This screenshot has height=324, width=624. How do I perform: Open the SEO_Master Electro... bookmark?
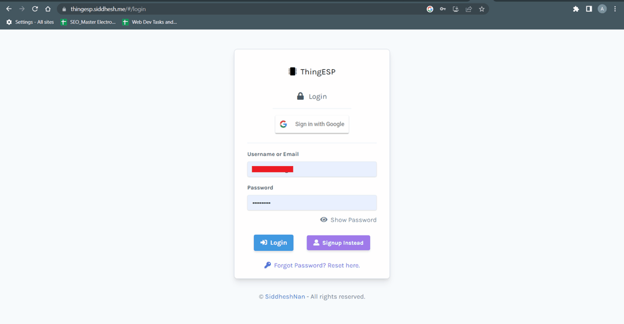[88, 22]
